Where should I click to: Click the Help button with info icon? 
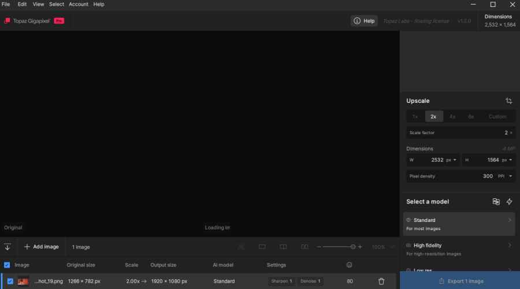(364, 21)
